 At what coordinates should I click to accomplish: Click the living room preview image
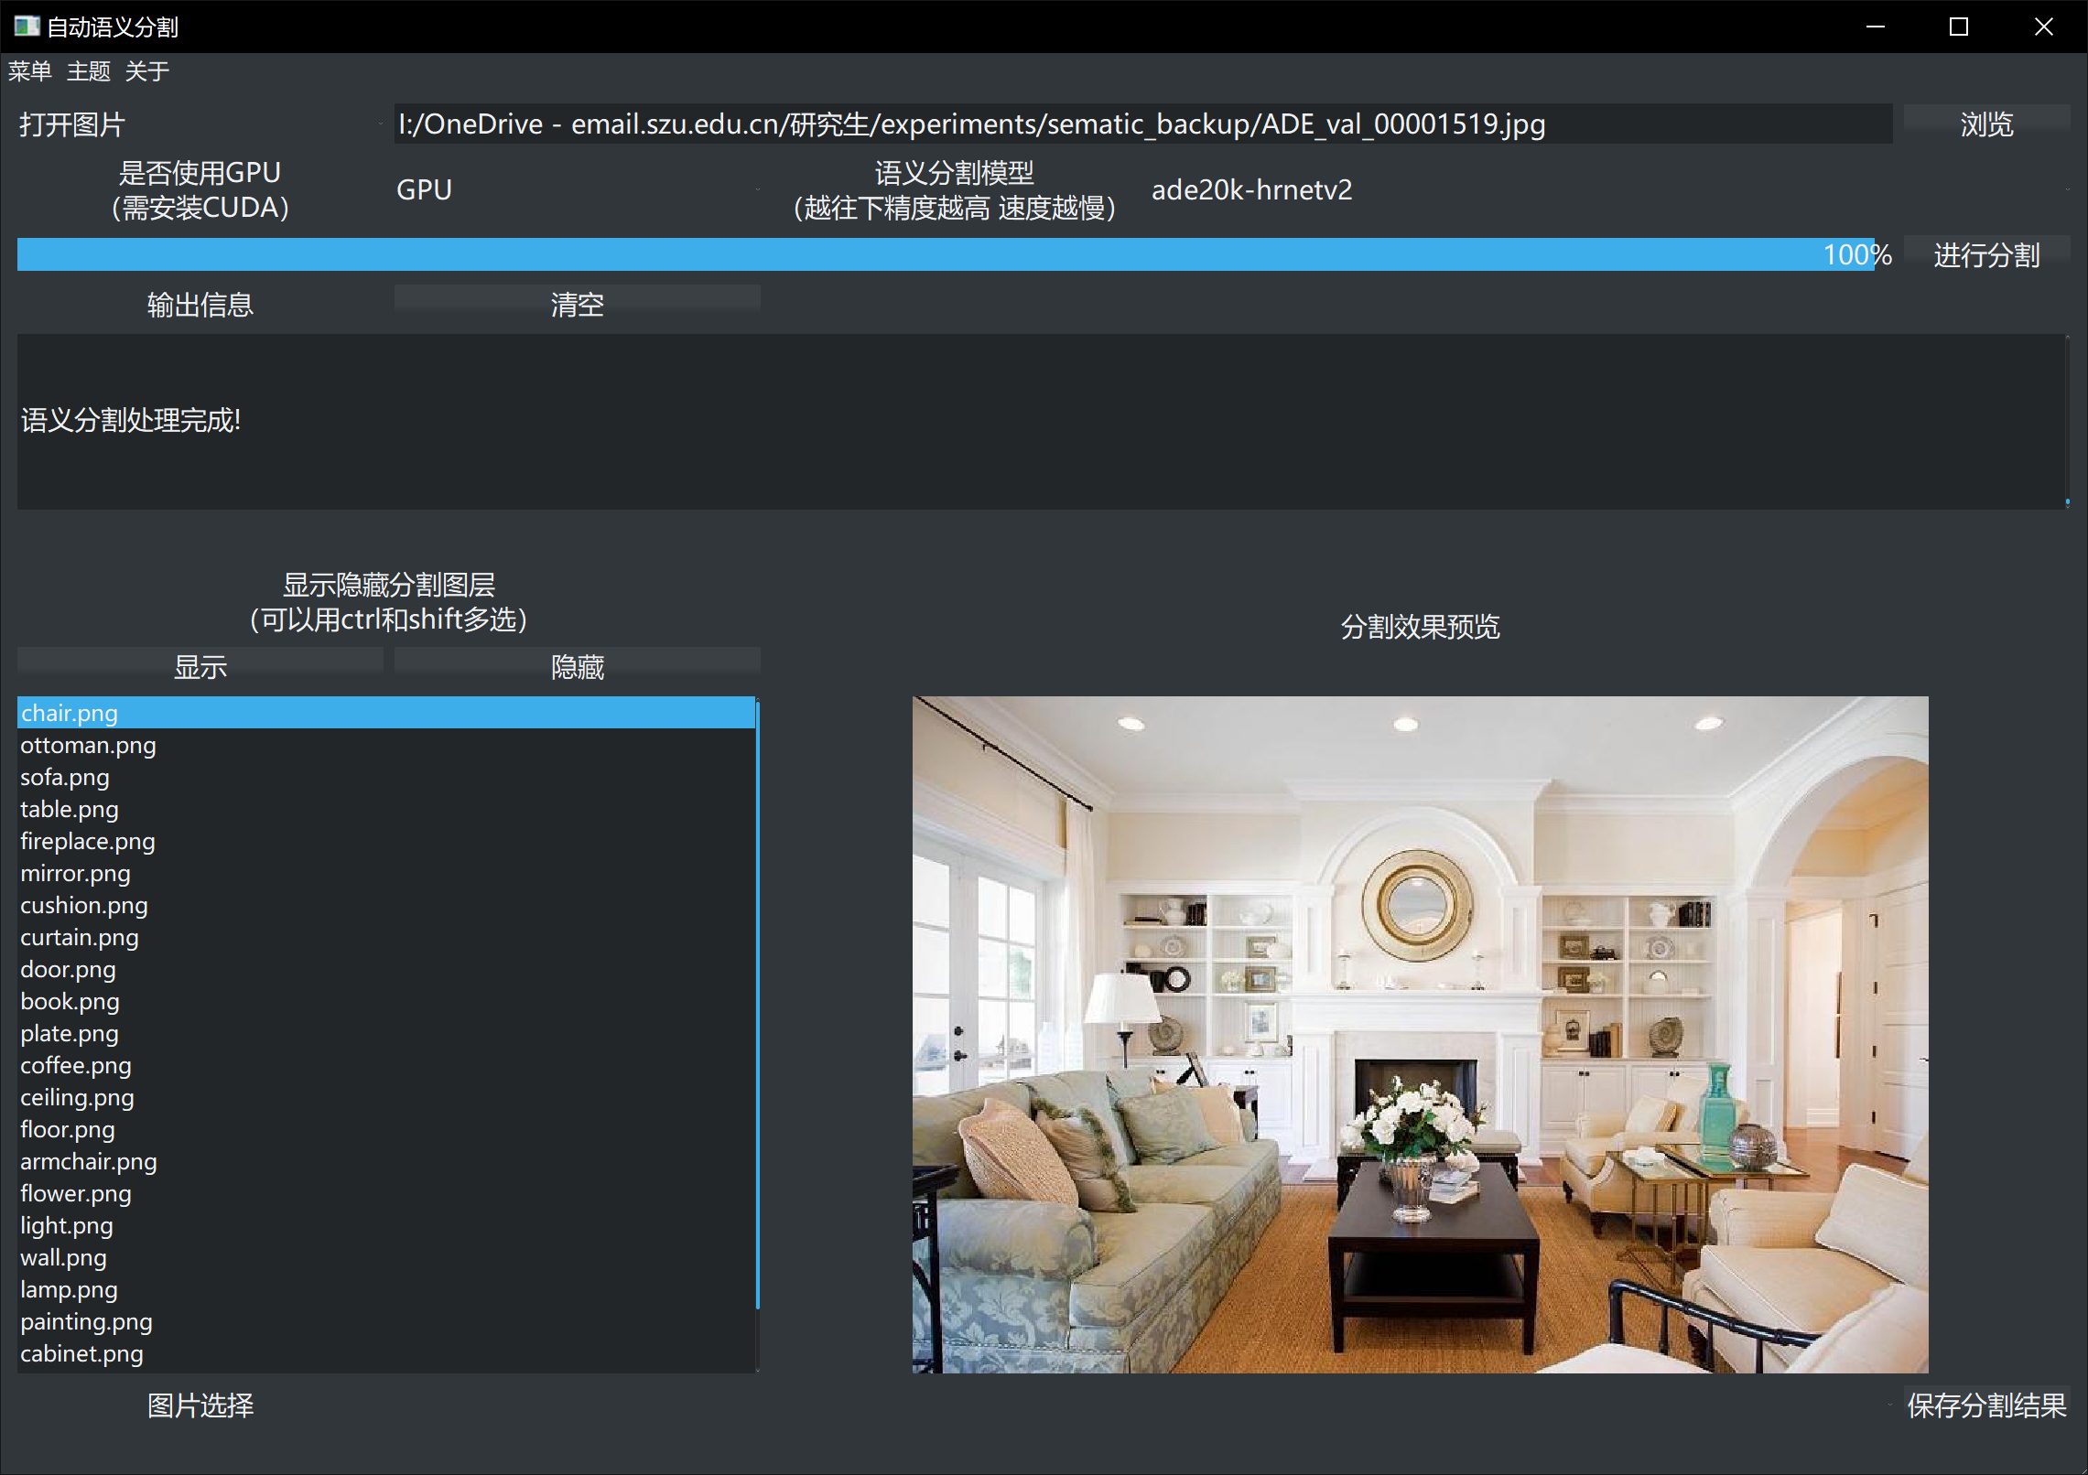point(1420,1034)
